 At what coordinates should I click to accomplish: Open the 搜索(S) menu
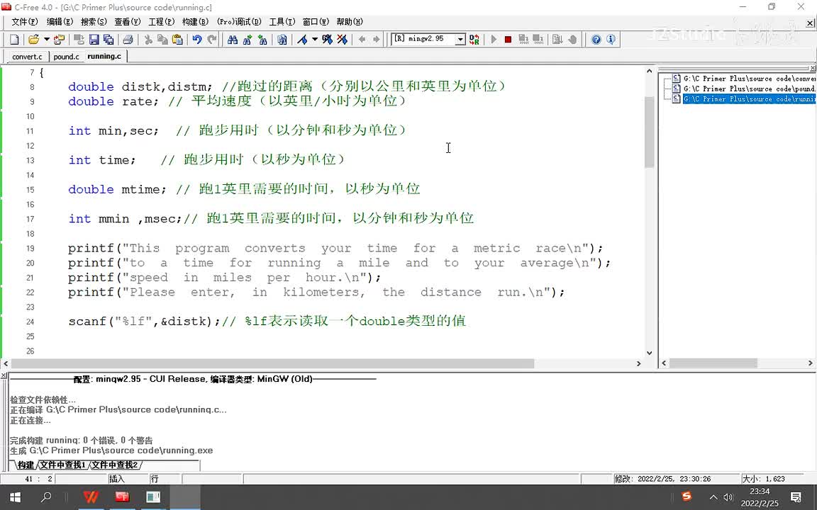tap(94, 22)
